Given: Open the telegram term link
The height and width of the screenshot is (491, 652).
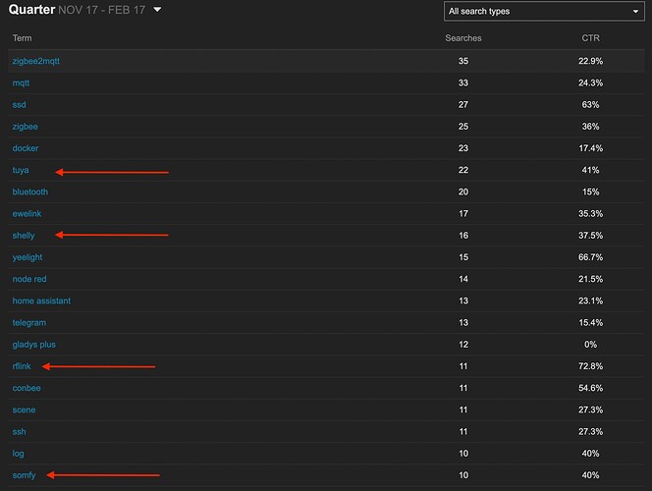Looking at the screenshot, I should 29,323.
